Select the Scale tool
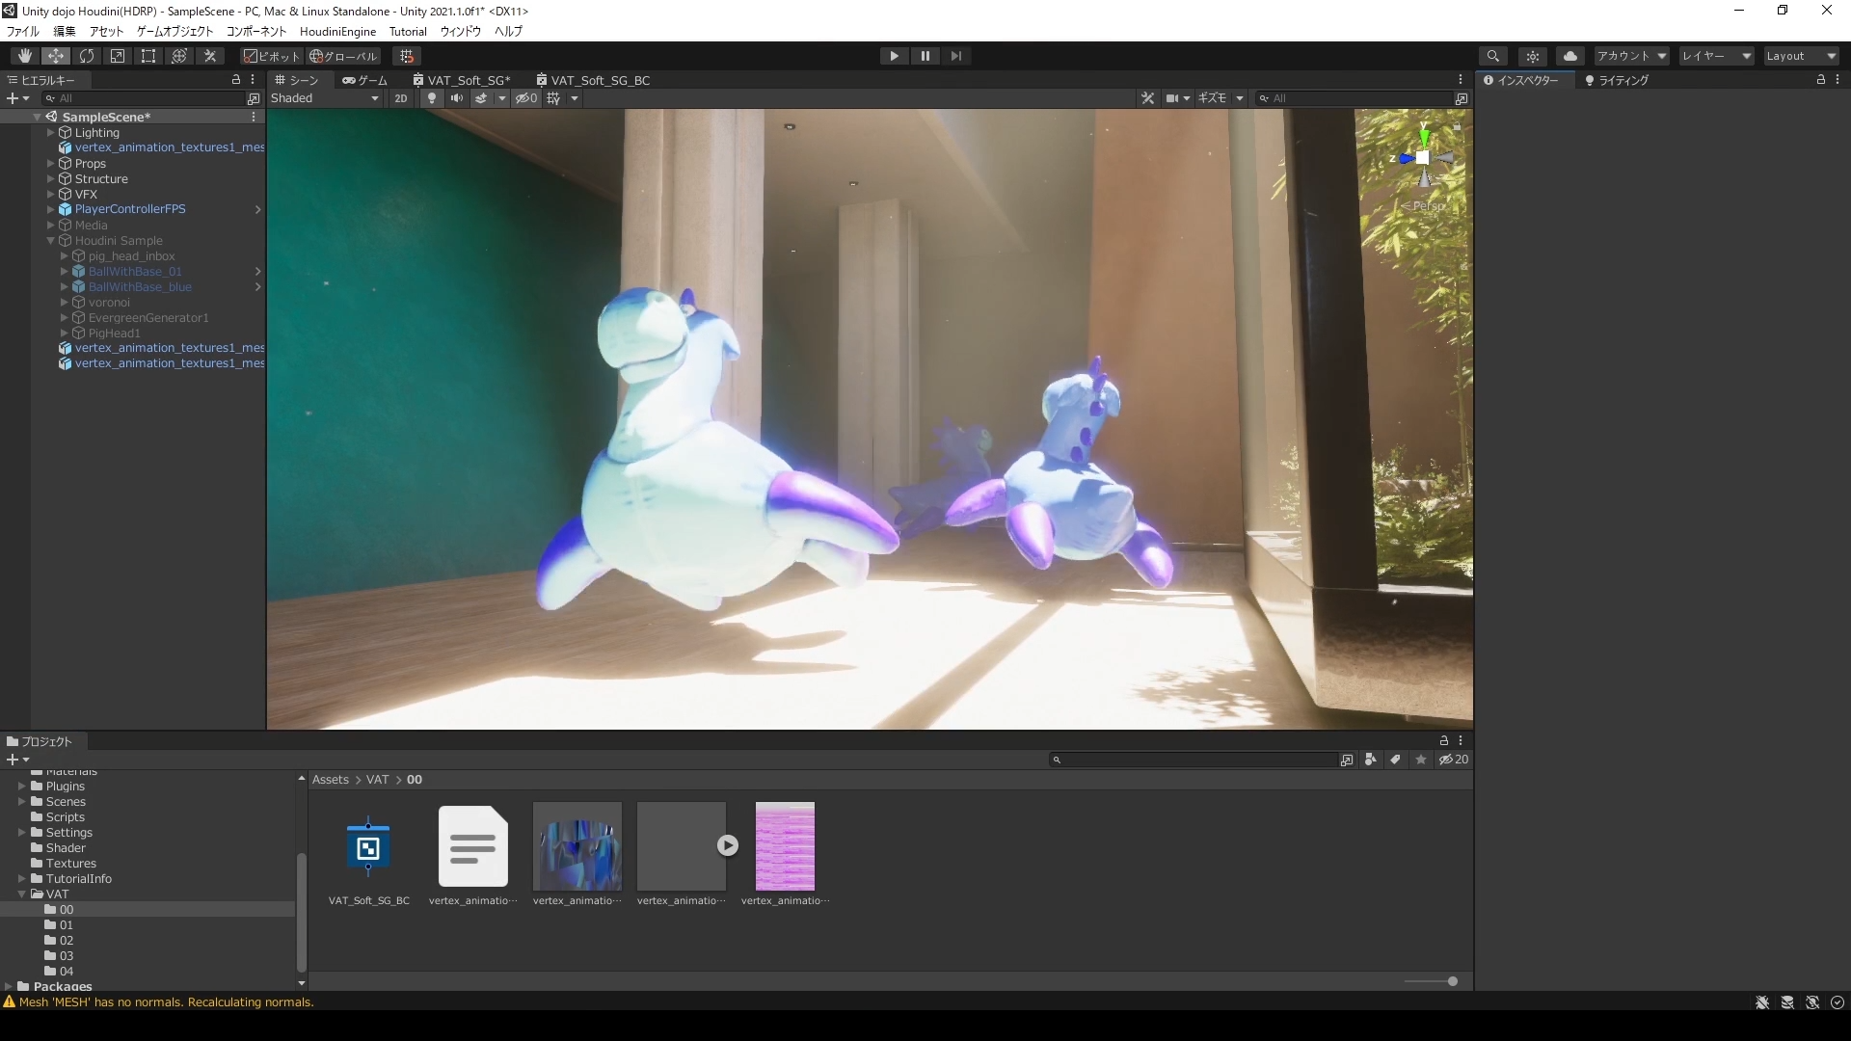Image resolution: width=1851 pixels, height=1041 pixels. pyautogui.click(x=118, y=56)
